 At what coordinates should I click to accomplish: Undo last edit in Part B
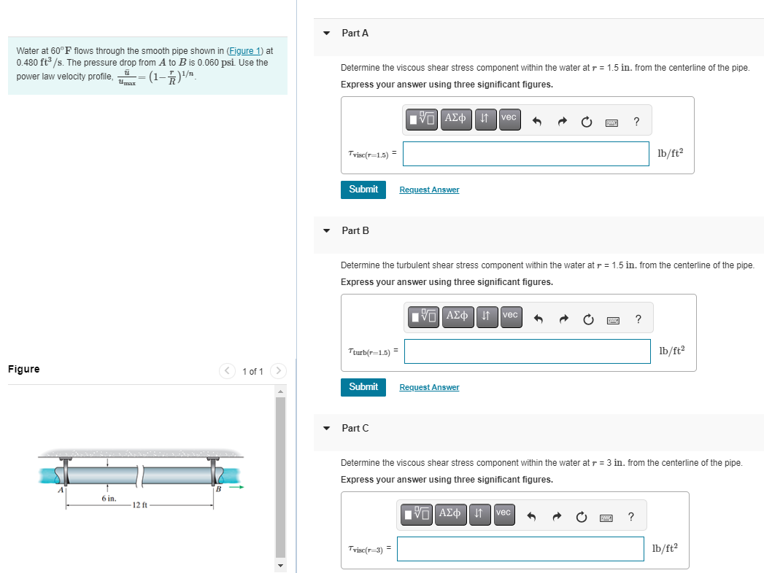click(x=539, y=319)
